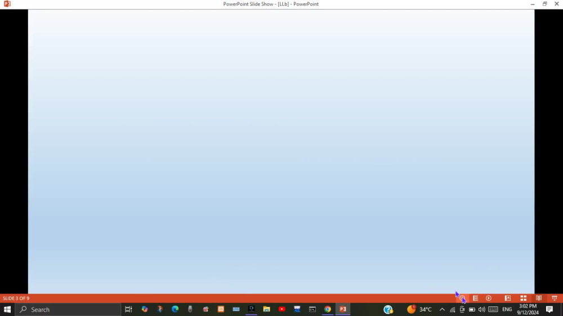Switch to Normal view icon
Image resolution: width=563 pixels, height=316 pixels.
point(508,298)
